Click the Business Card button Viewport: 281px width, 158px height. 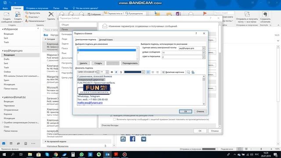coord(173,72)
